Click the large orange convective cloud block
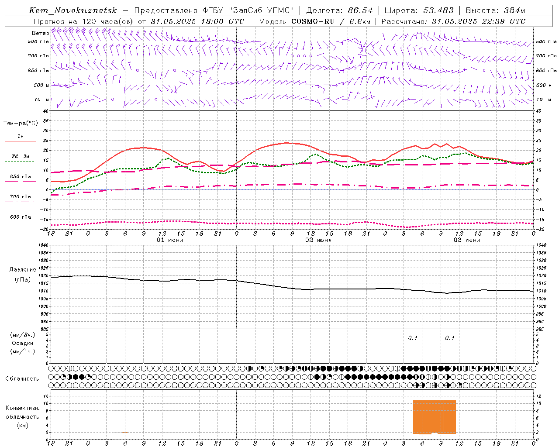 435,417
